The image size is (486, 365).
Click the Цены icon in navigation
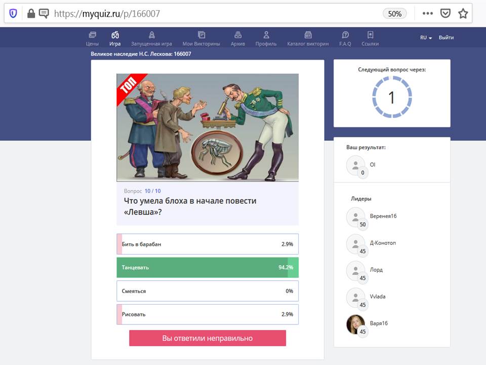click(x=92, y=35)
